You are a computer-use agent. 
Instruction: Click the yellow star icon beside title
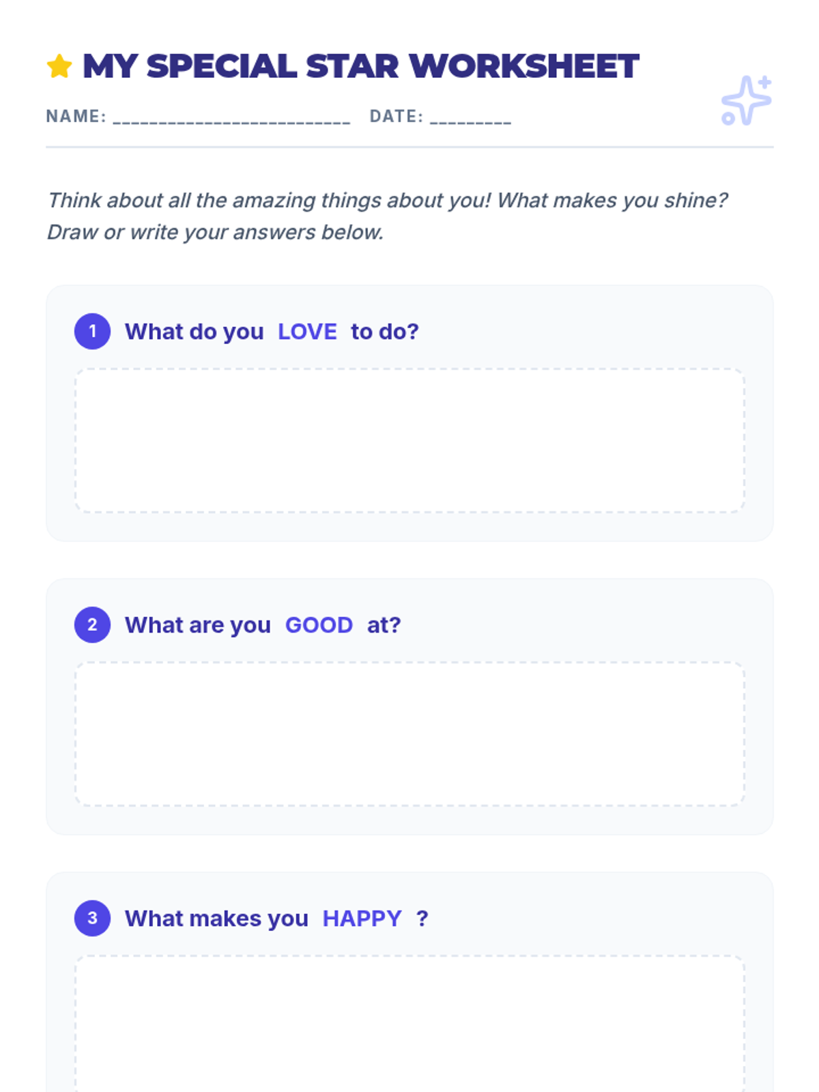click(59, 66)
